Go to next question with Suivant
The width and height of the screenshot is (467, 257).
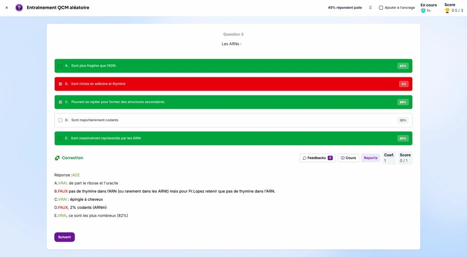pyautogui.click(x=65, y=237)
